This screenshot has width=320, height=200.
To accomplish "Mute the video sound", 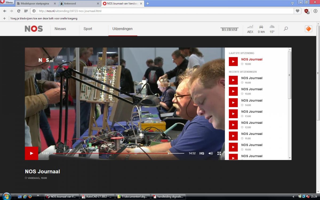I will point(210,153).
